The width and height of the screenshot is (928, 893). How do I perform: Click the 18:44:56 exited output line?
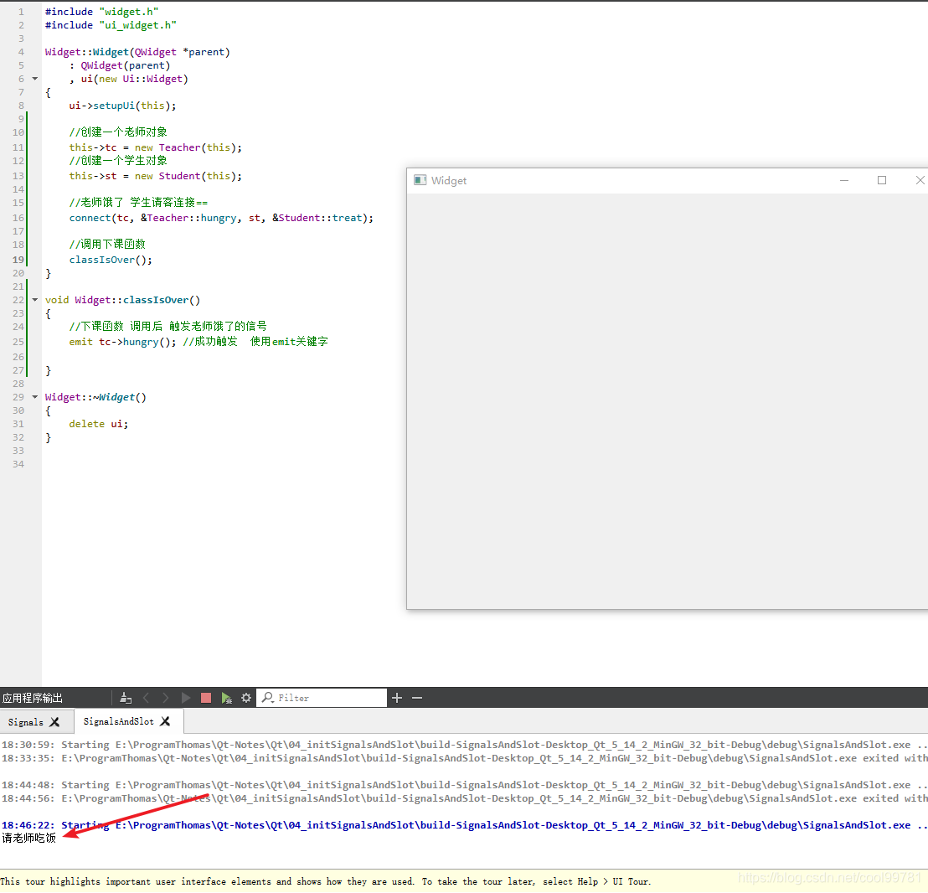click(x=464, y=798)
